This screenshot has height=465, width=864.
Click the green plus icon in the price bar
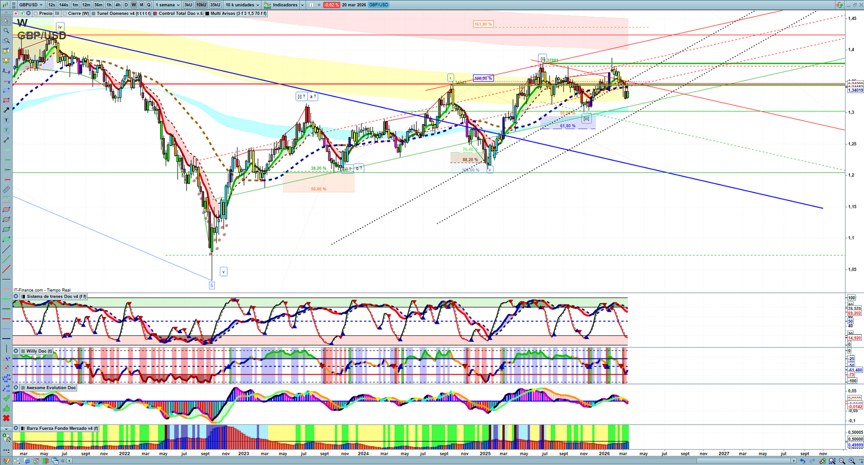point(22,14)
